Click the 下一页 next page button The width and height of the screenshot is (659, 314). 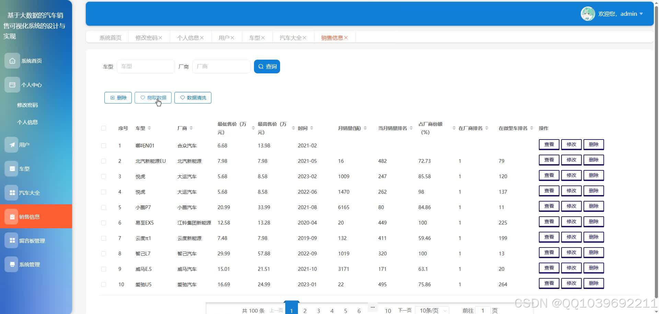coord(405,310)
